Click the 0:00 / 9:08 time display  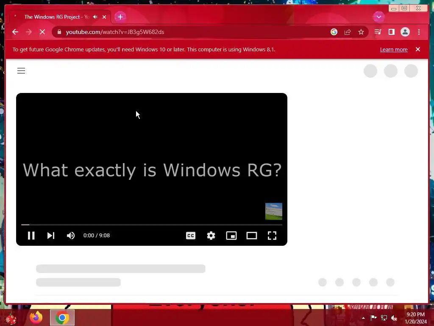pos(97,235)
